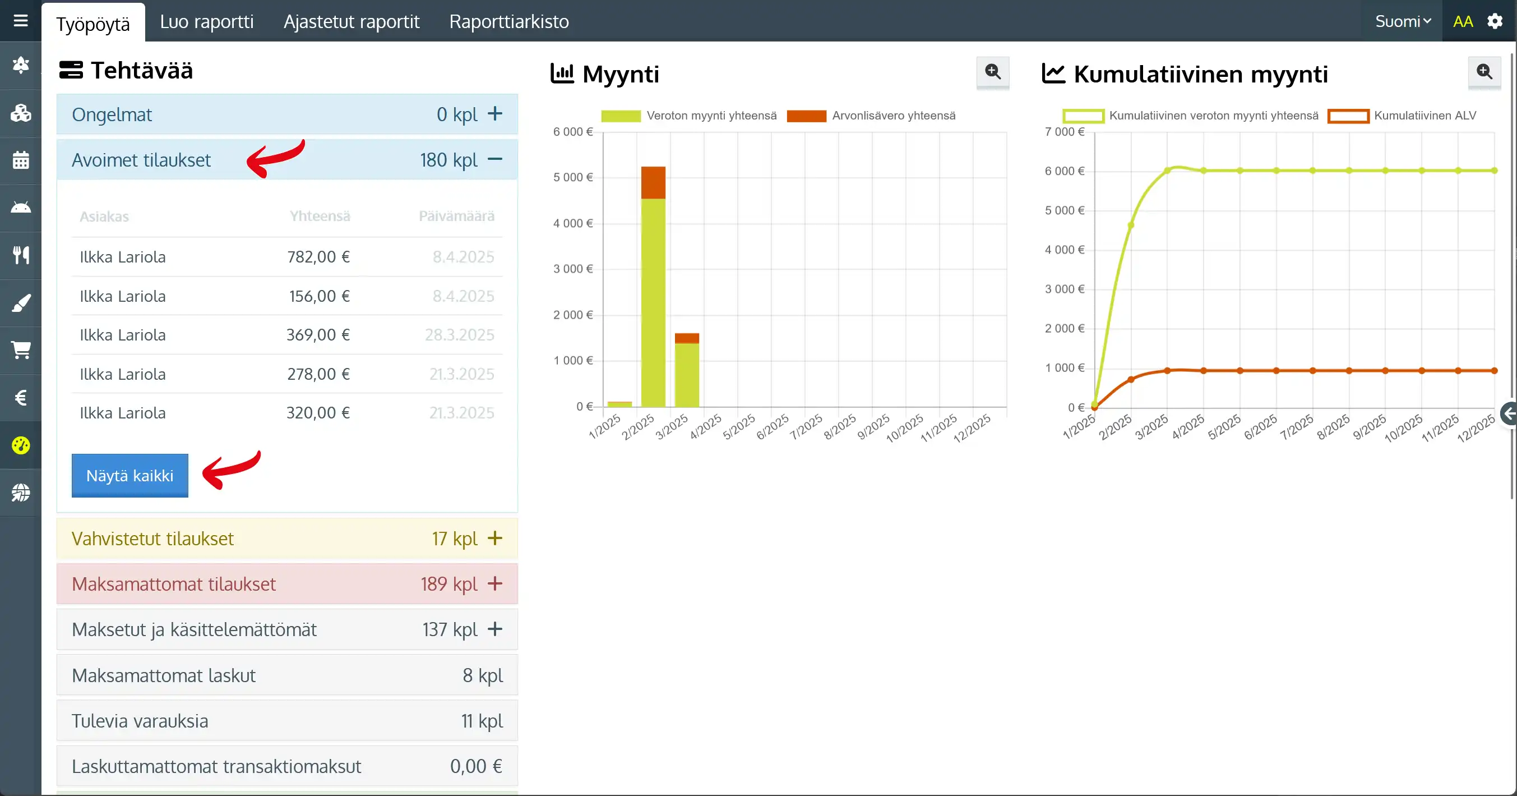Viewport: 1517px width, 796px height.
Task: Select the paintbrush icon in sidebar
Action: (21, 303)
